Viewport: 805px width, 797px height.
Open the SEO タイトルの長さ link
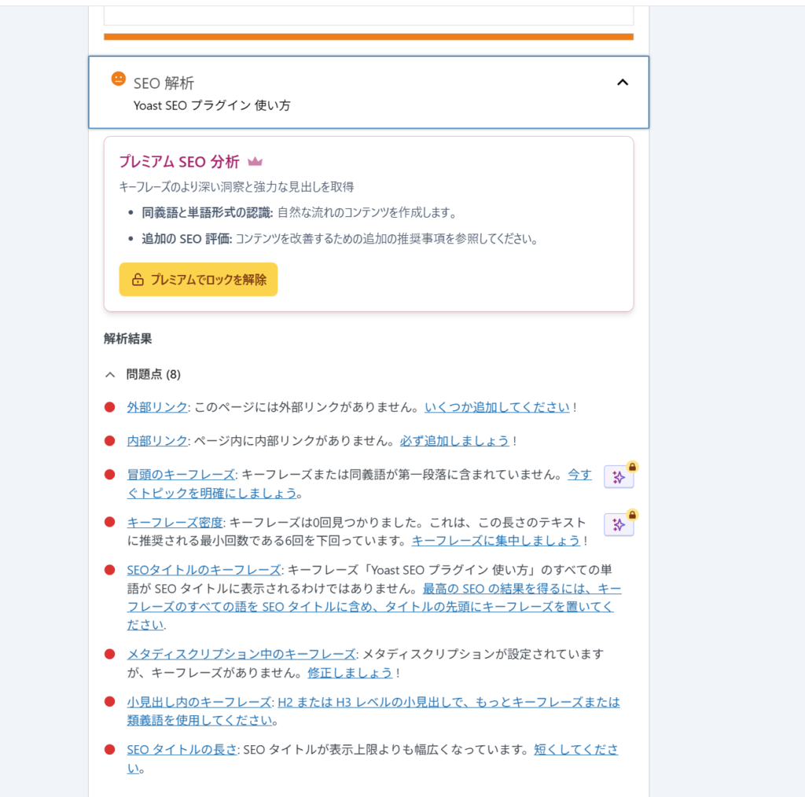[182, 750]
